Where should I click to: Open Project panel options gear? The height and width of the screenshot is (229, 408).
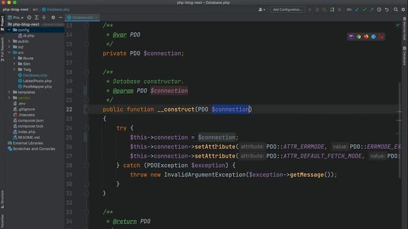click(53, 17)
